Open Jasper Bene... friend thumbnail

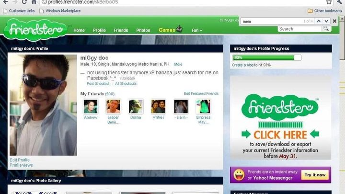[113, 106]
